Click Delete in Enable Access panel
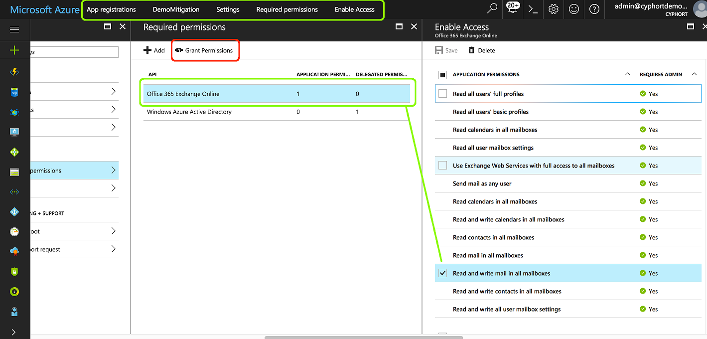The height and width of the screenshot is (339, 707). coord(482,50)
